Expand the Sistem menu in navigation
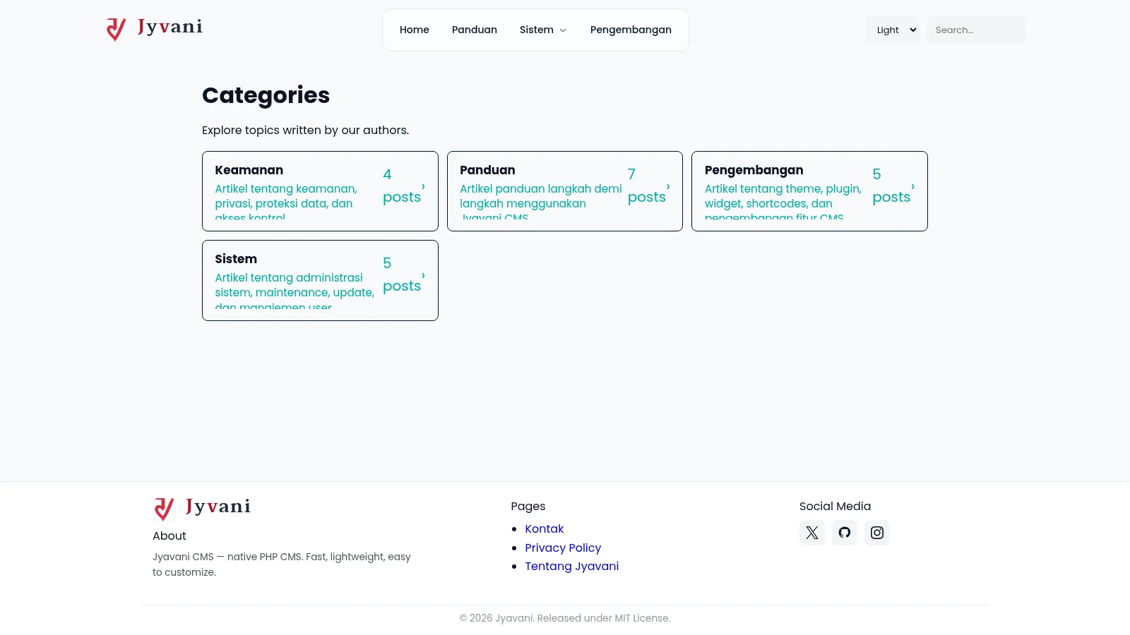 point(543,30)
